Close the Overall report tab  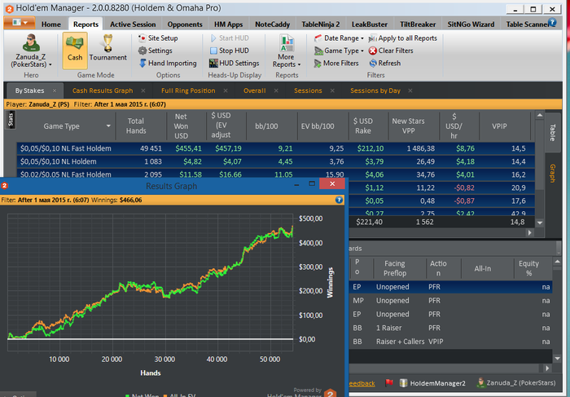click(276, 90)
